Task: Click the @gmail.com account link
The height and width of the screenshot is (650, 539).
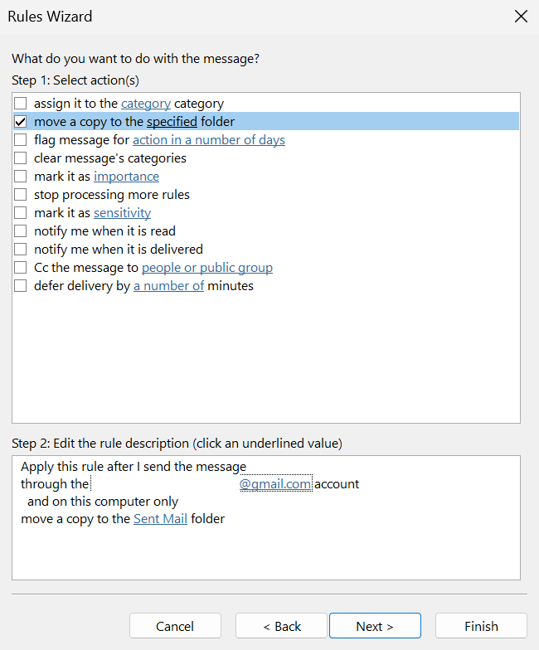Action: (x=275, y=484)
